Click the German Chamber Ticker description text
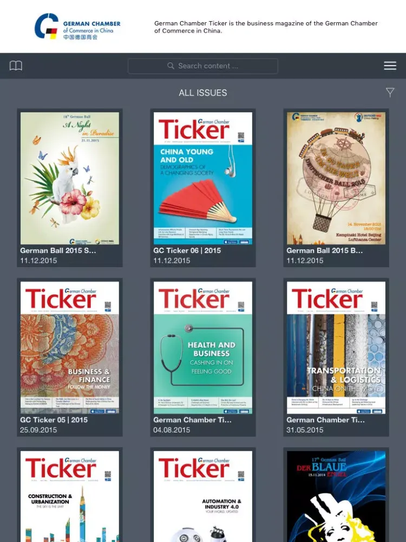This screenshot has height=542, width=406. click(266, 27)
